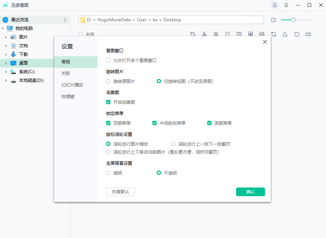Expand the 文档 tree node
The image size is (326, 238).
coord(6,46)
